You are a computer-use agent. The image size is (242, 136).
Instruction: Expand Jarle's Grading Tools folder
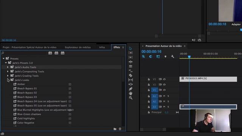pyautogui.click(x=8, y=76)
